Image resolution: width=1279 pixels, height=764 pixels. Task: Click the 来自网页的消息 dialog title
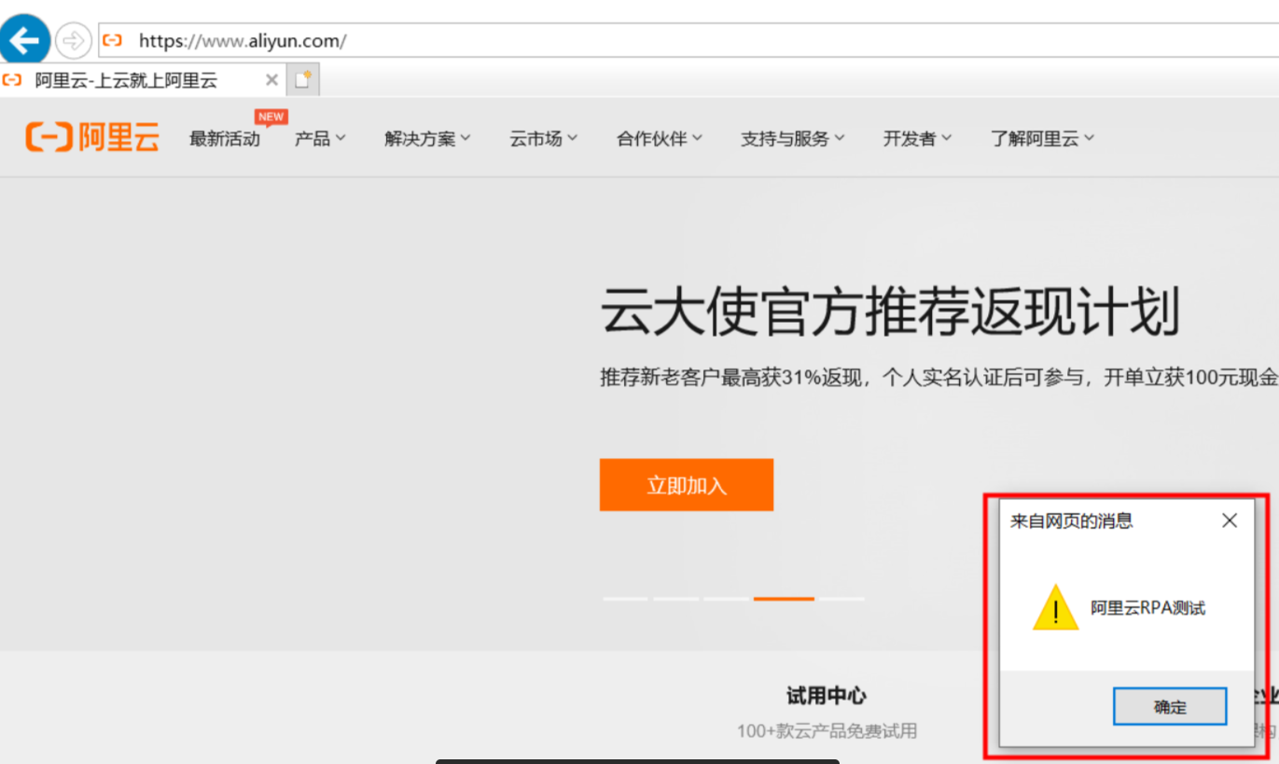coord(1072,521)
